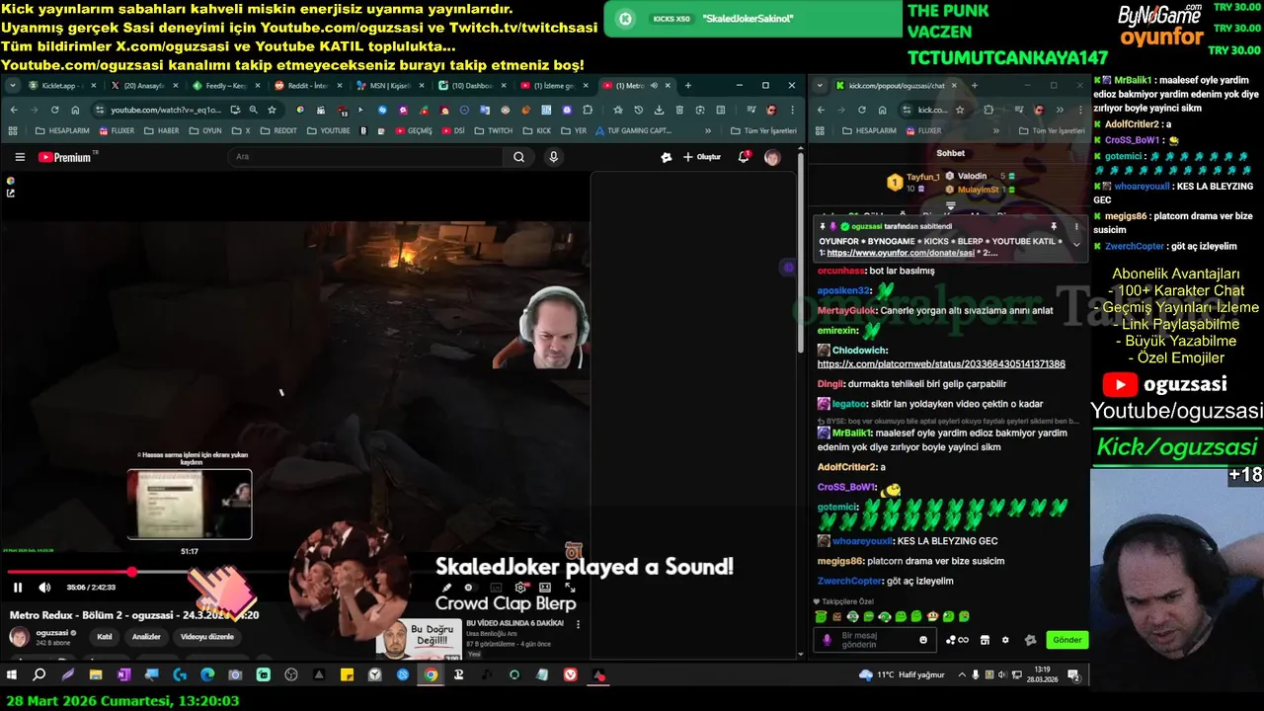
Task: Click the 'Katıl' join button
Action: [x=105, y=637]
